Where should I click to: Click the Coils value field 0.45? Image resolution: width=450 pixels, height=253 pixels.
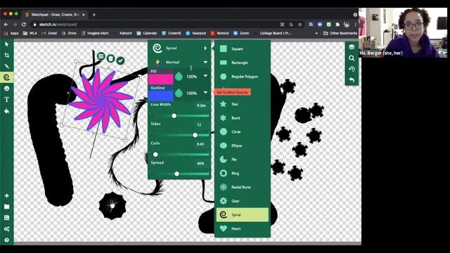(201, 144)
